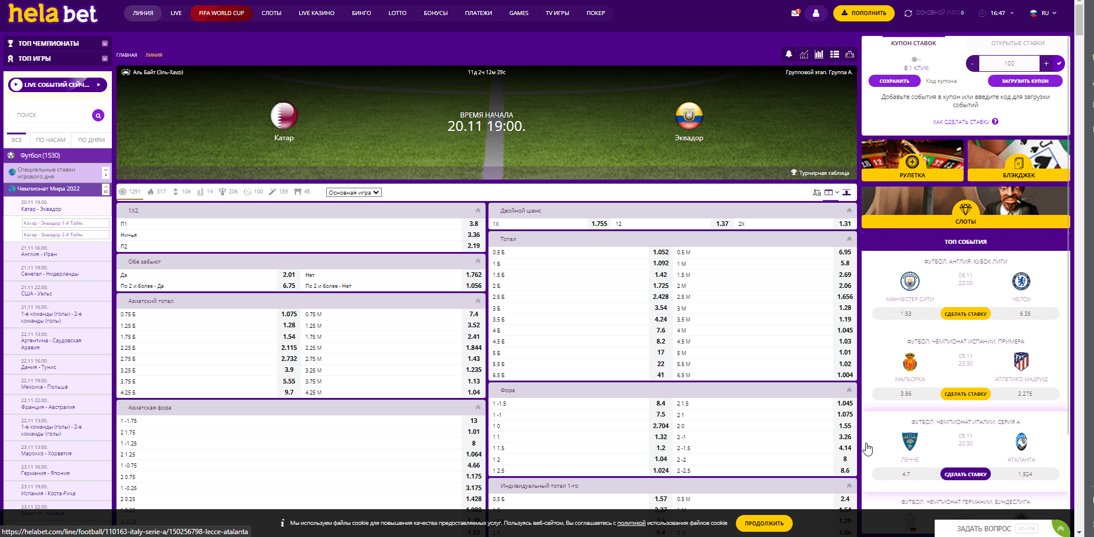Screen dimensions: 1094x537
Task: Open the time zone dropdown at 16:47
Action: click(997, 13)
